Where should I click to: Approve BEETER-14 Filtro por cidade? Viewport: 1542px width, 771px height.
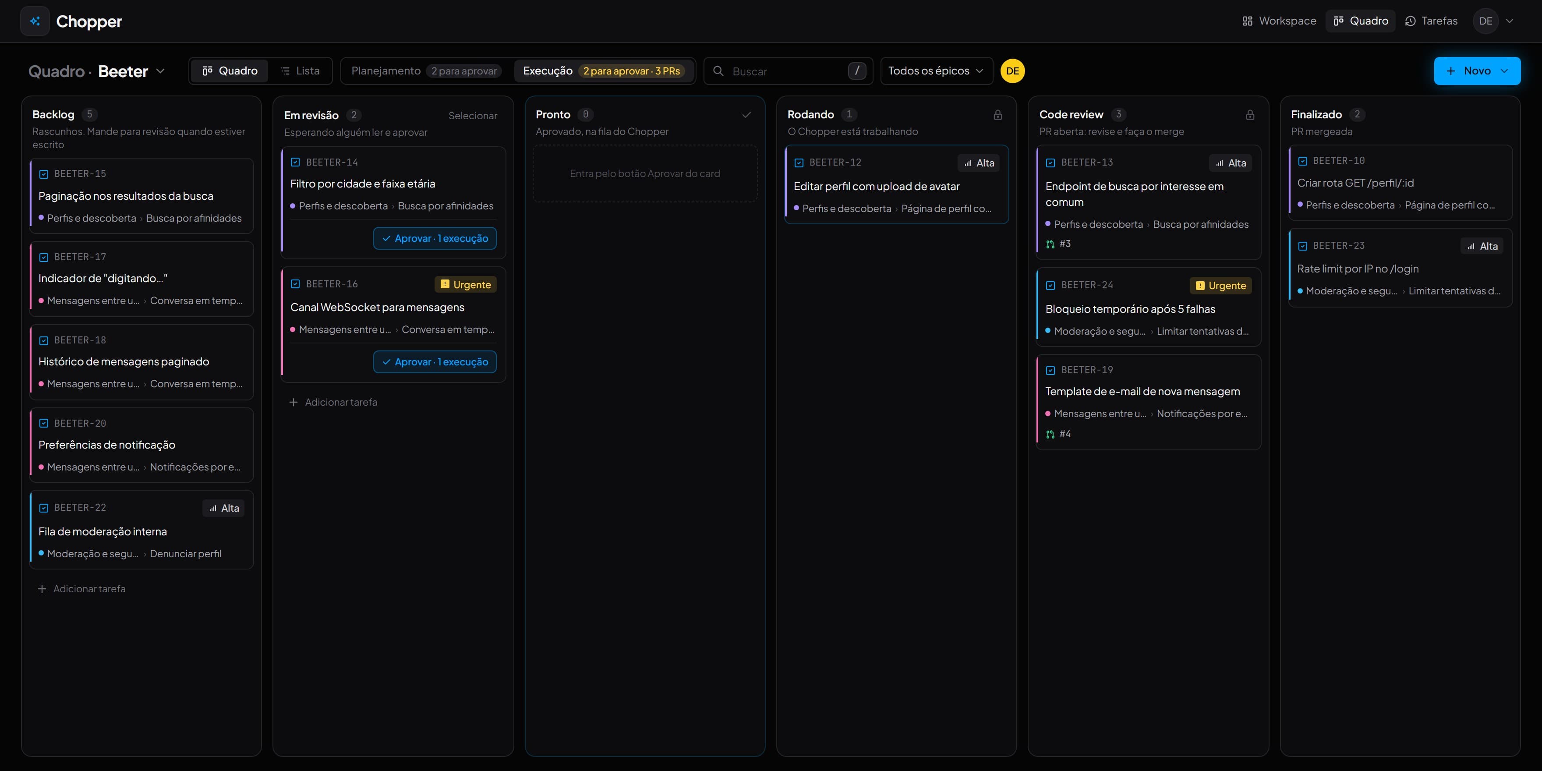click(x=435, y=238)
